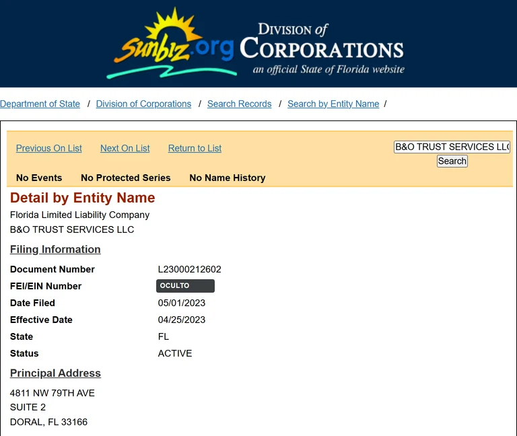Screen dimensions: 517x436
Task: Click the Sunbiz.org logo
Action: tap(172, 43)
